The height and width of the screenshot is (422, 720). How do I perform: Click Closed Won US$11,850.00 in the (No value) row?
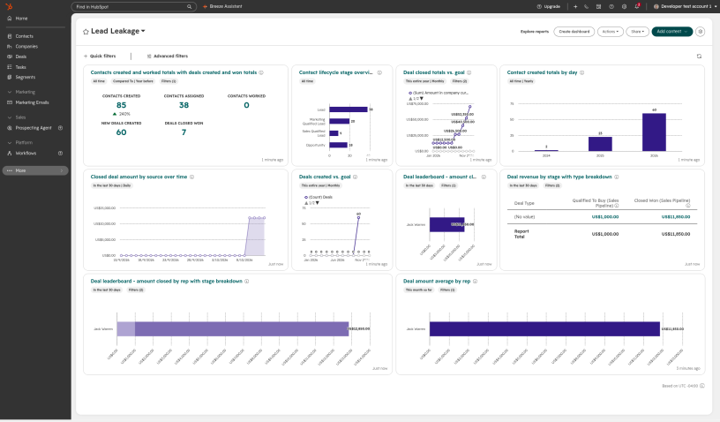click(676, 217)
